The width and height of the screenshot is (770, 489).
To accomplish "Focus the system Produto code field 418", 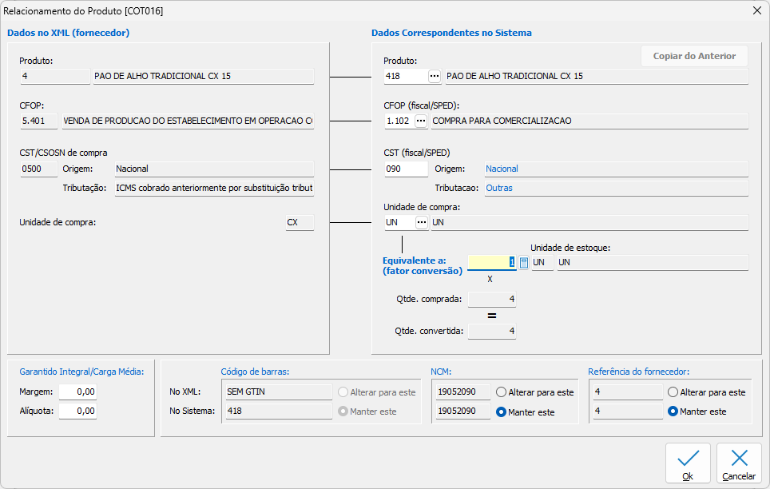I will point(404,76).
